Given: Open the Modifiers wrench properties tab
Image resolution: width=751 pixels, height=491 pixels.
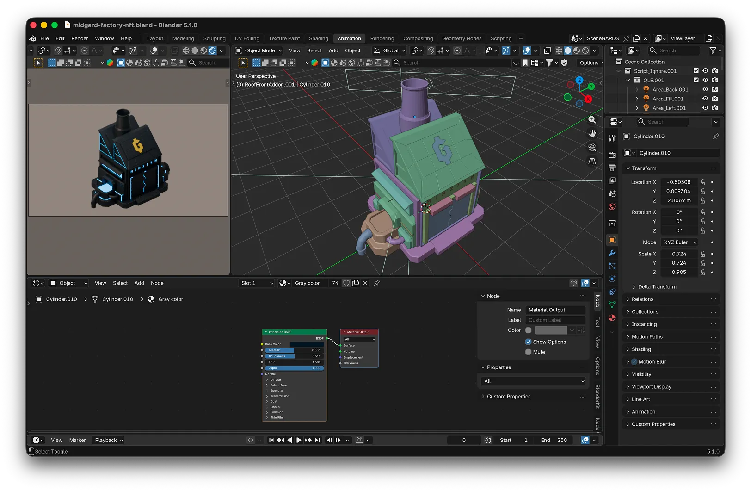Looking at the screenshot, I should [612, 253].
